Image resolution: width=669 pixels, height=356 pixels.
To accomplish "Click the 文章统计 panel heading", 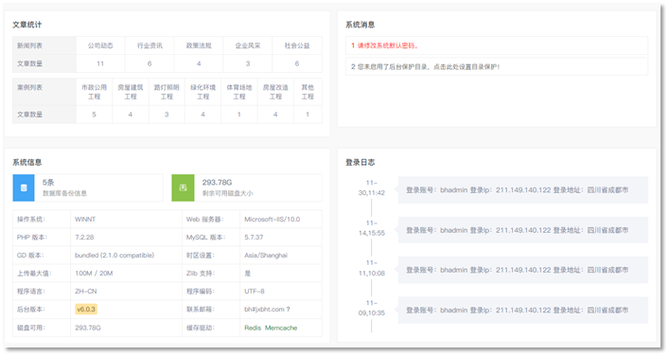I will [26, 25].
